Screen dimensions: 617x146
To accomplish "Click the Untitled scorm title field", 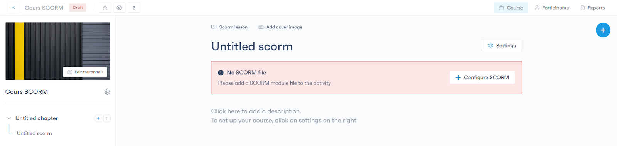I will point(252,46).
